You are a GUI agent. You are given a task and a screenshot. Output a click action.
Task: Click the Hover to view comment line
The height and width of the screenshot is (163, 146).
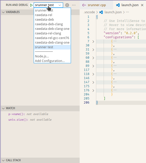125,25
